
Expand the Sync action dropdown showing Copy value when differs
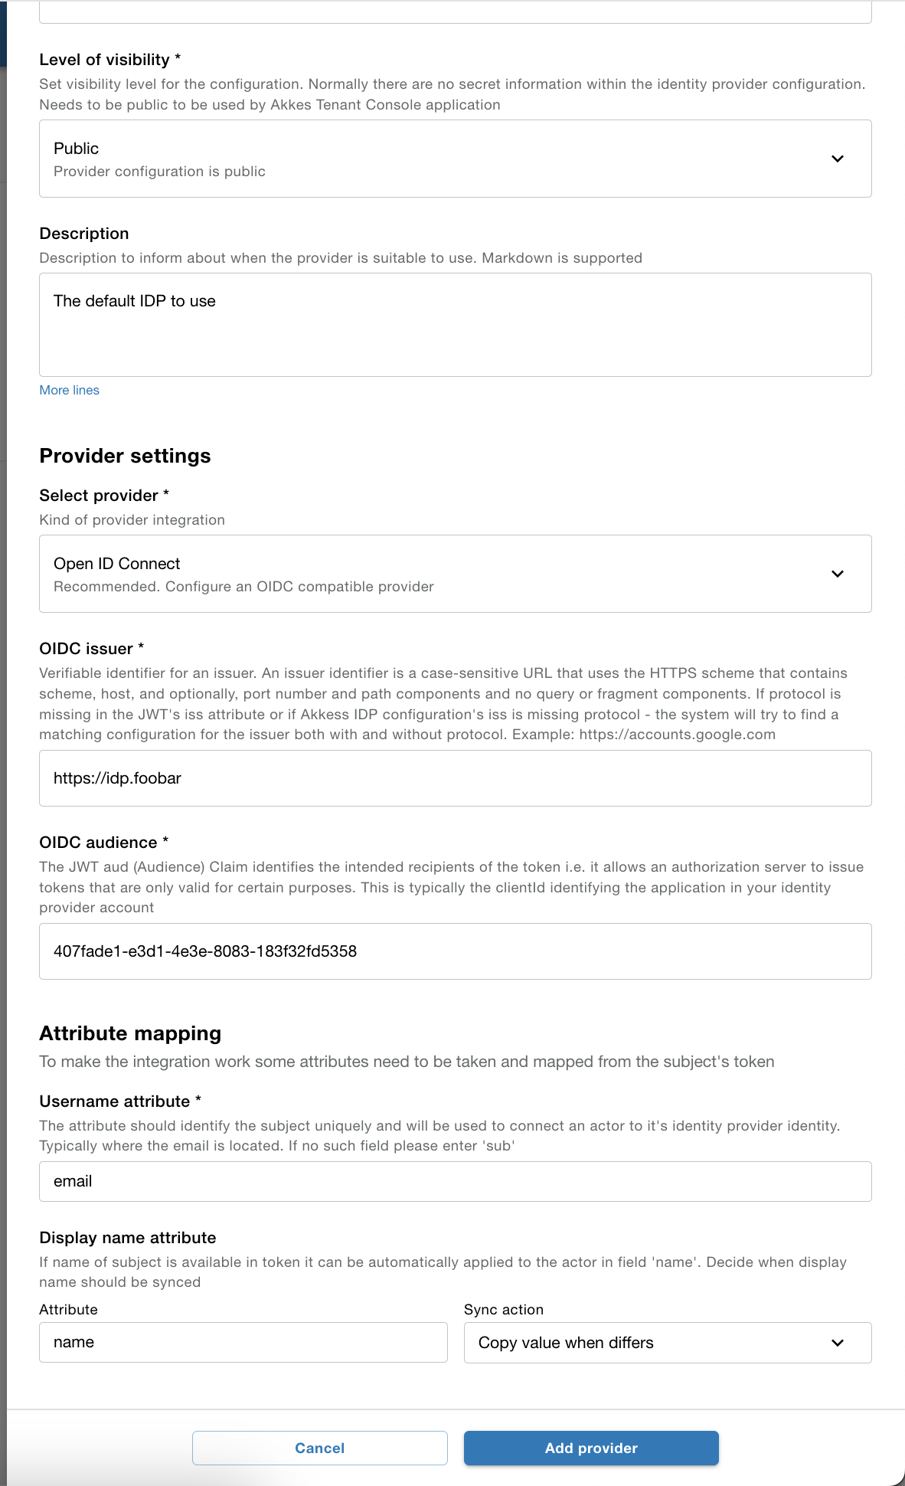coord(667,1342)
